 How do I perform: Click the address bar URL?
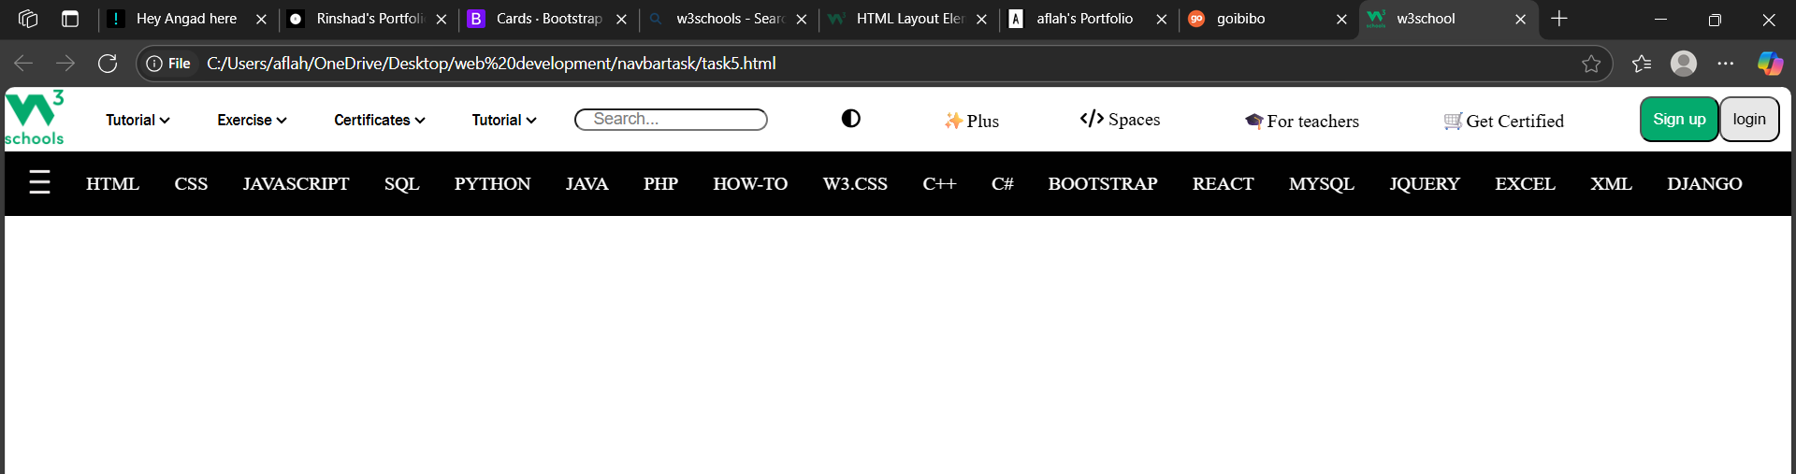[491, 64]
